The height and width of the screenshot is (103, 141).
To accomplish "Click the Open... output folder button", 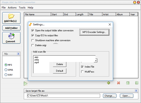I will [x=127, y=96].
